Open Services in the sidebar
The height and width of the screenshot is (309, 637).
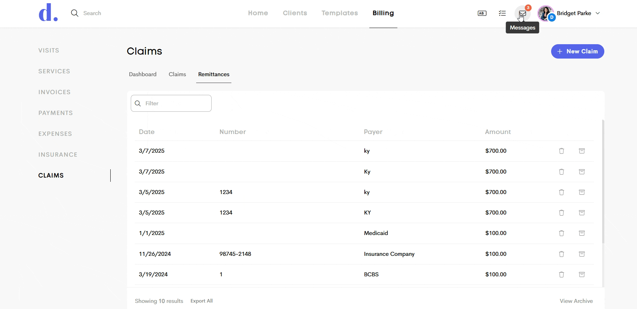54,71
